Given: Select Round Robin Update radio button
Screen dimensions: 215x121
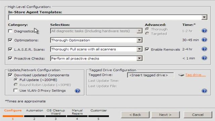Looking at the screenshot, I should [16, 85].
